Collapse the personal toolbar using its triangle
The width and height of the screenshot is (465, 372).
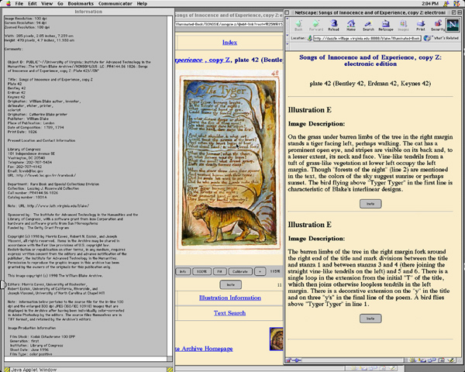pos(287,44)
